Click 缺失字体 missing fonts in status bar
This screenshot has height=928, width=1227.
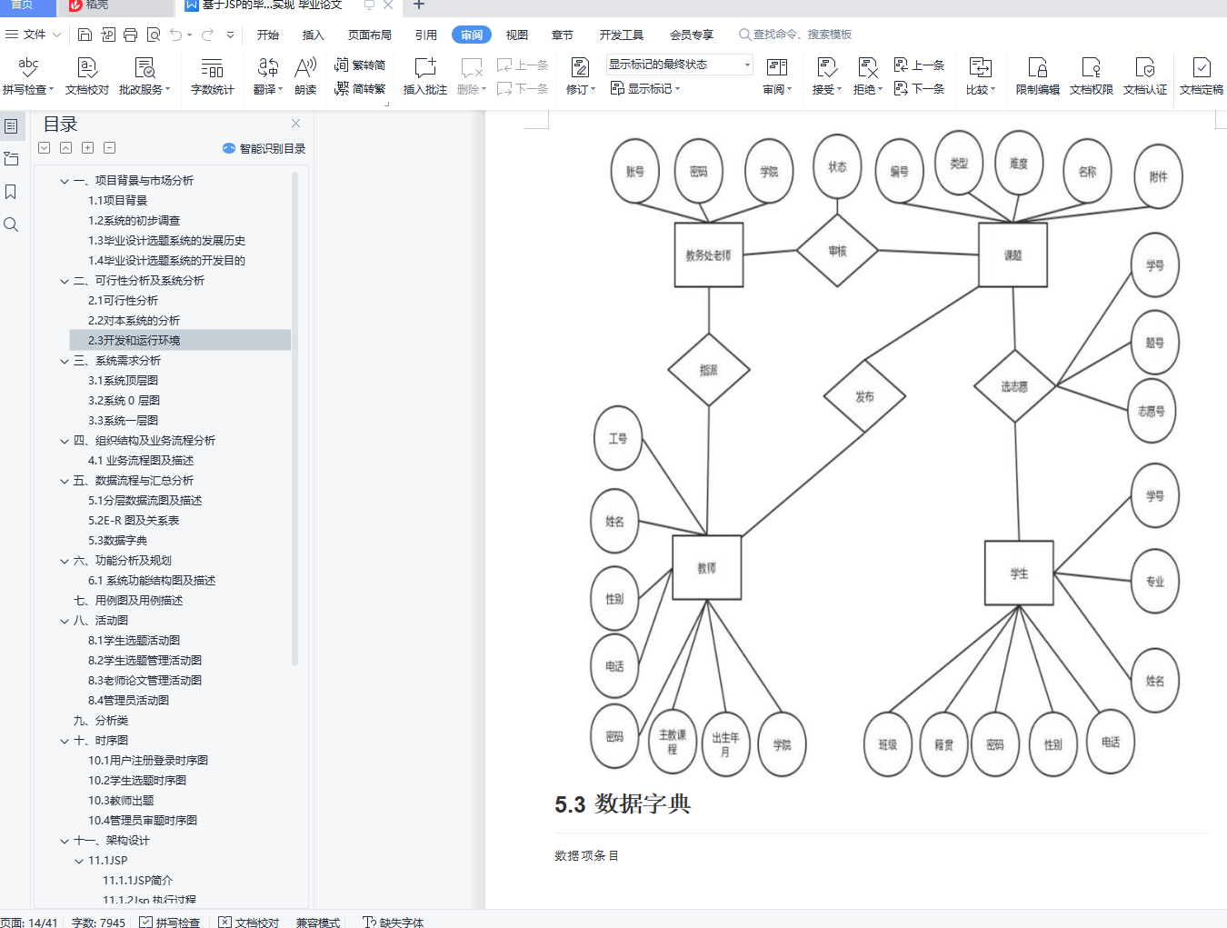(394, 922)
